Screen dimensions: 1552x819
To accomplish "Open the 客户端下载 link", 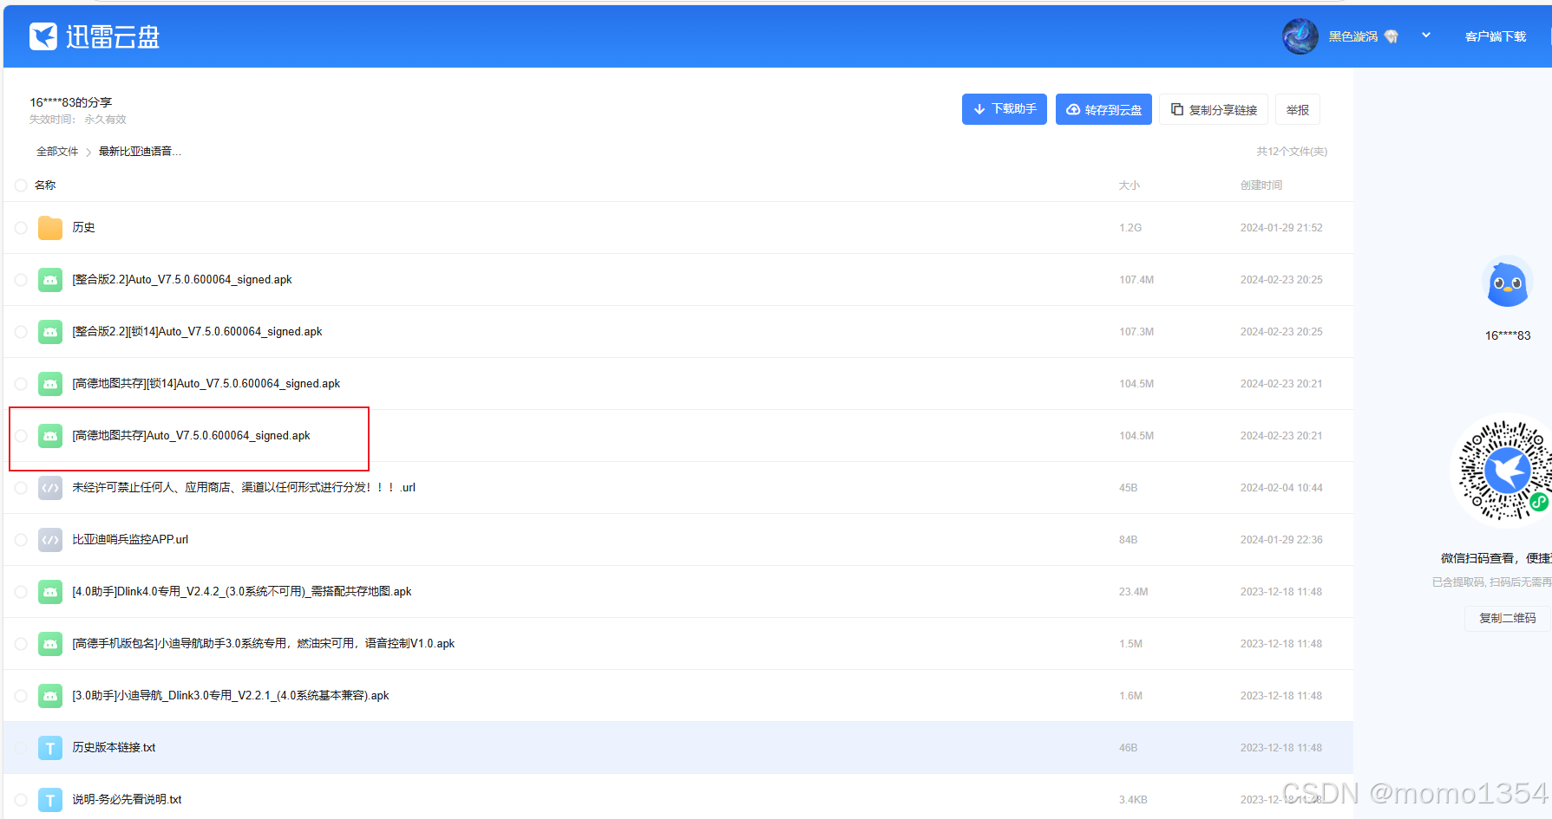I will [x=1496, y=36].
